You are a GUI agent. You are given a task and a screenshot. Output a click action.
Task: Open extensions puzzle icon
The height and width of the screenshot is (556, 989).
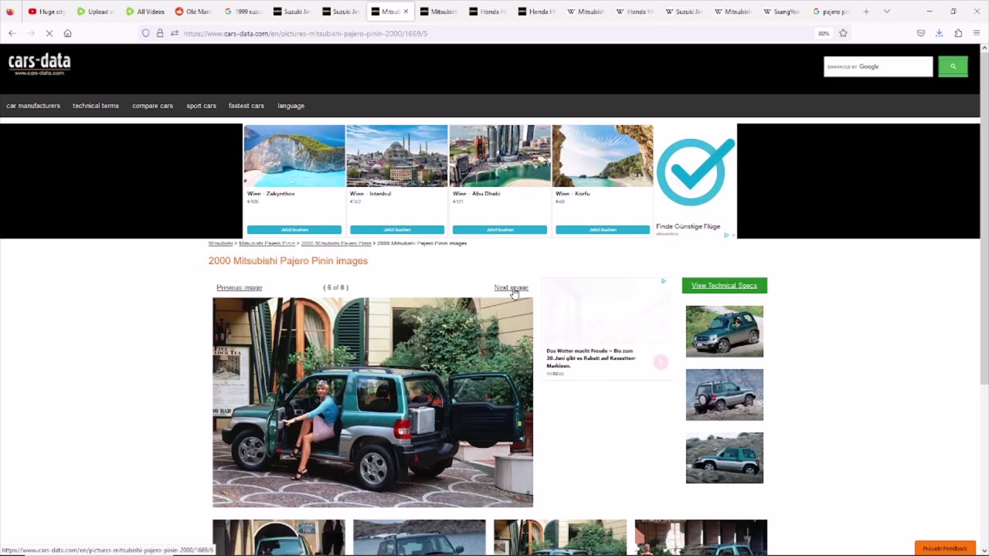click(x=958, y=33)
